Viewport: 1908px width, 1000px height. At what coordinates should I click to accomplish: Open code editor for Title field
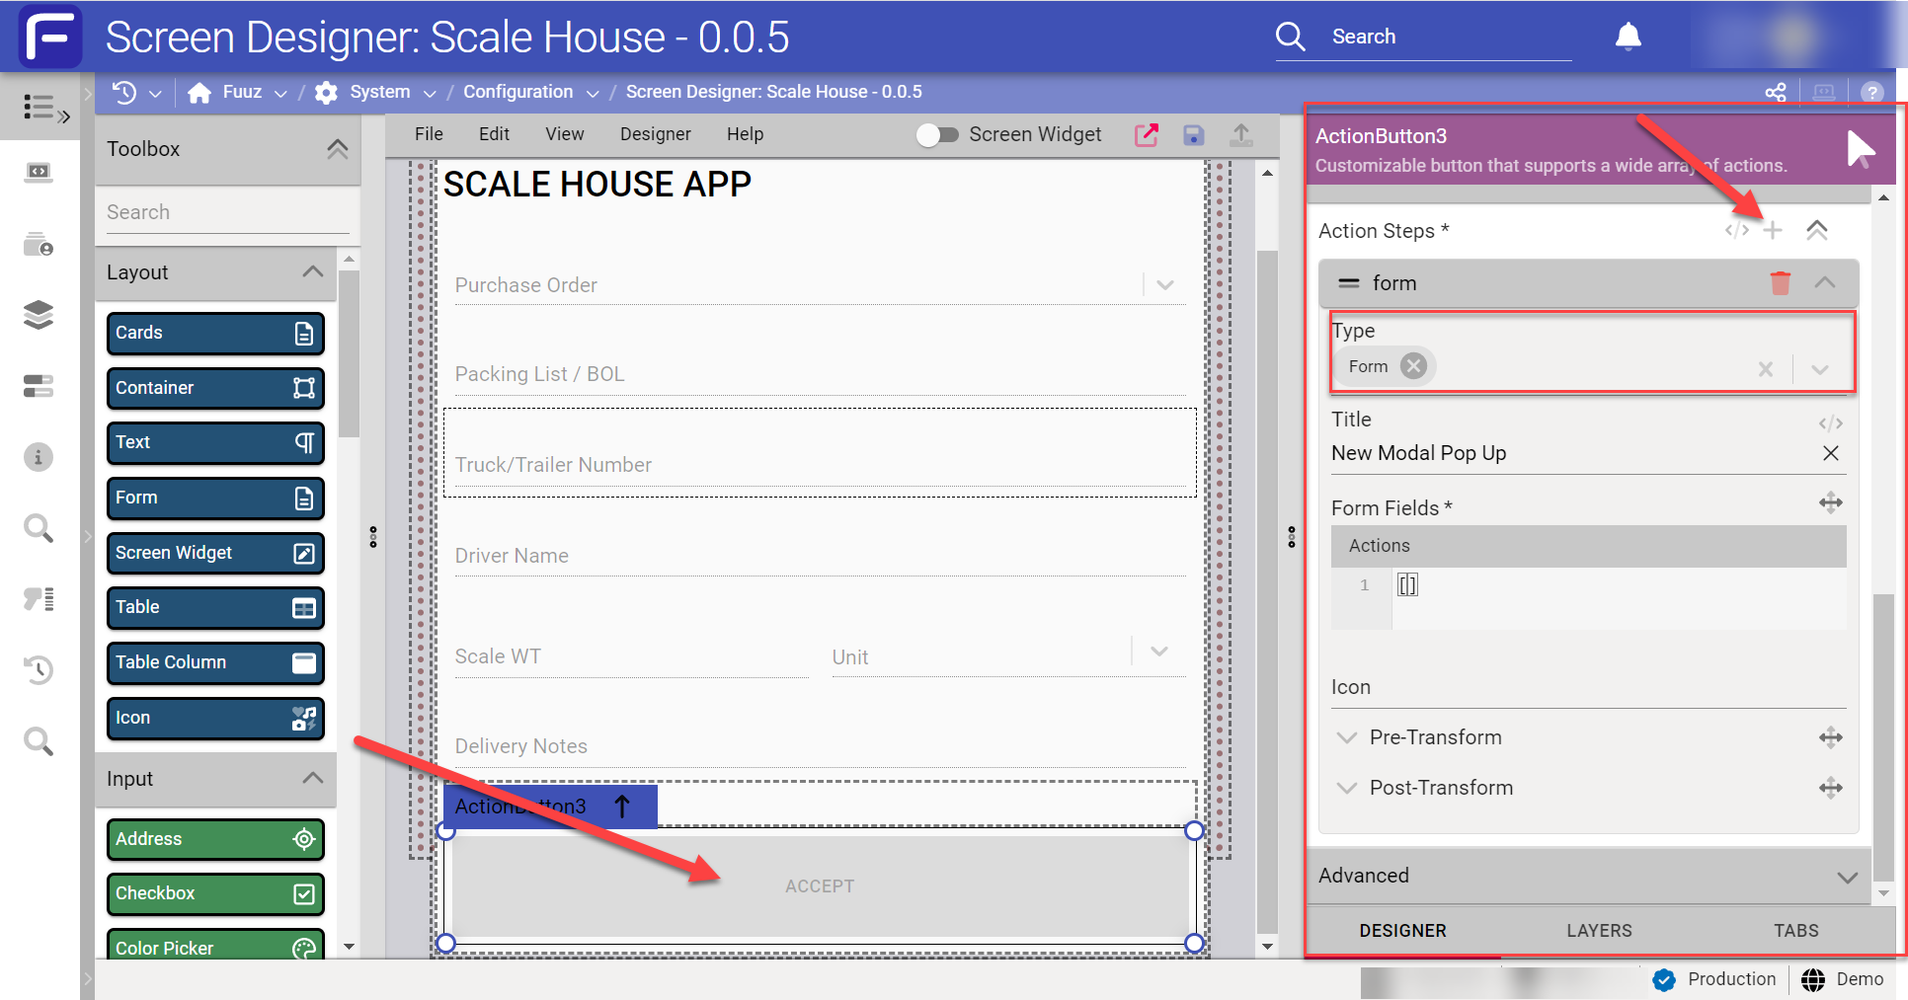[x=1831, y=423]
